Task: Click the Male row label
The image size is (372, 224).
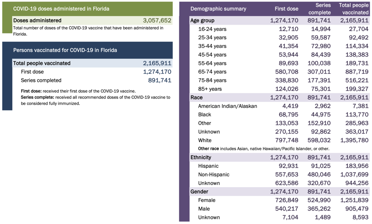Action: 204,209
